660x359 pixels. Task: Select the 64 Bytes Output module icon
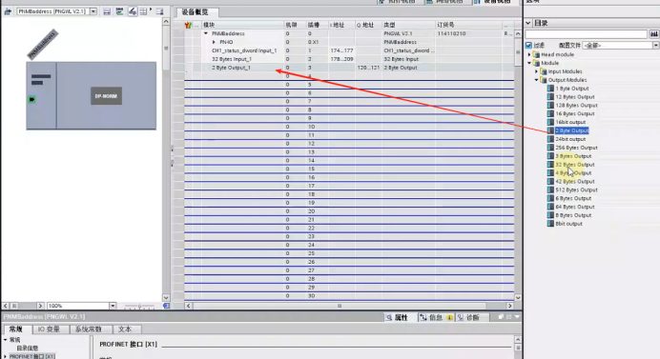coord(550,207)
